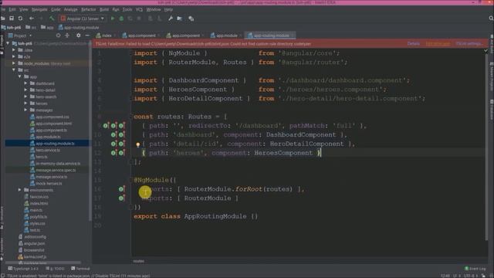The width and height of the screenshot is (494, 278).
Task: Click toh-pt6 in the navigation breadcrumb
Action: 11,28
